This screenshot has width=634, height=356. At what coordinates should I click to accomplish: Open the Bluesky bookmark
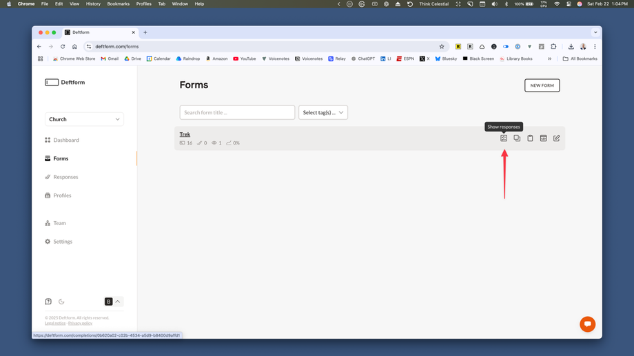tap(446, 59)
